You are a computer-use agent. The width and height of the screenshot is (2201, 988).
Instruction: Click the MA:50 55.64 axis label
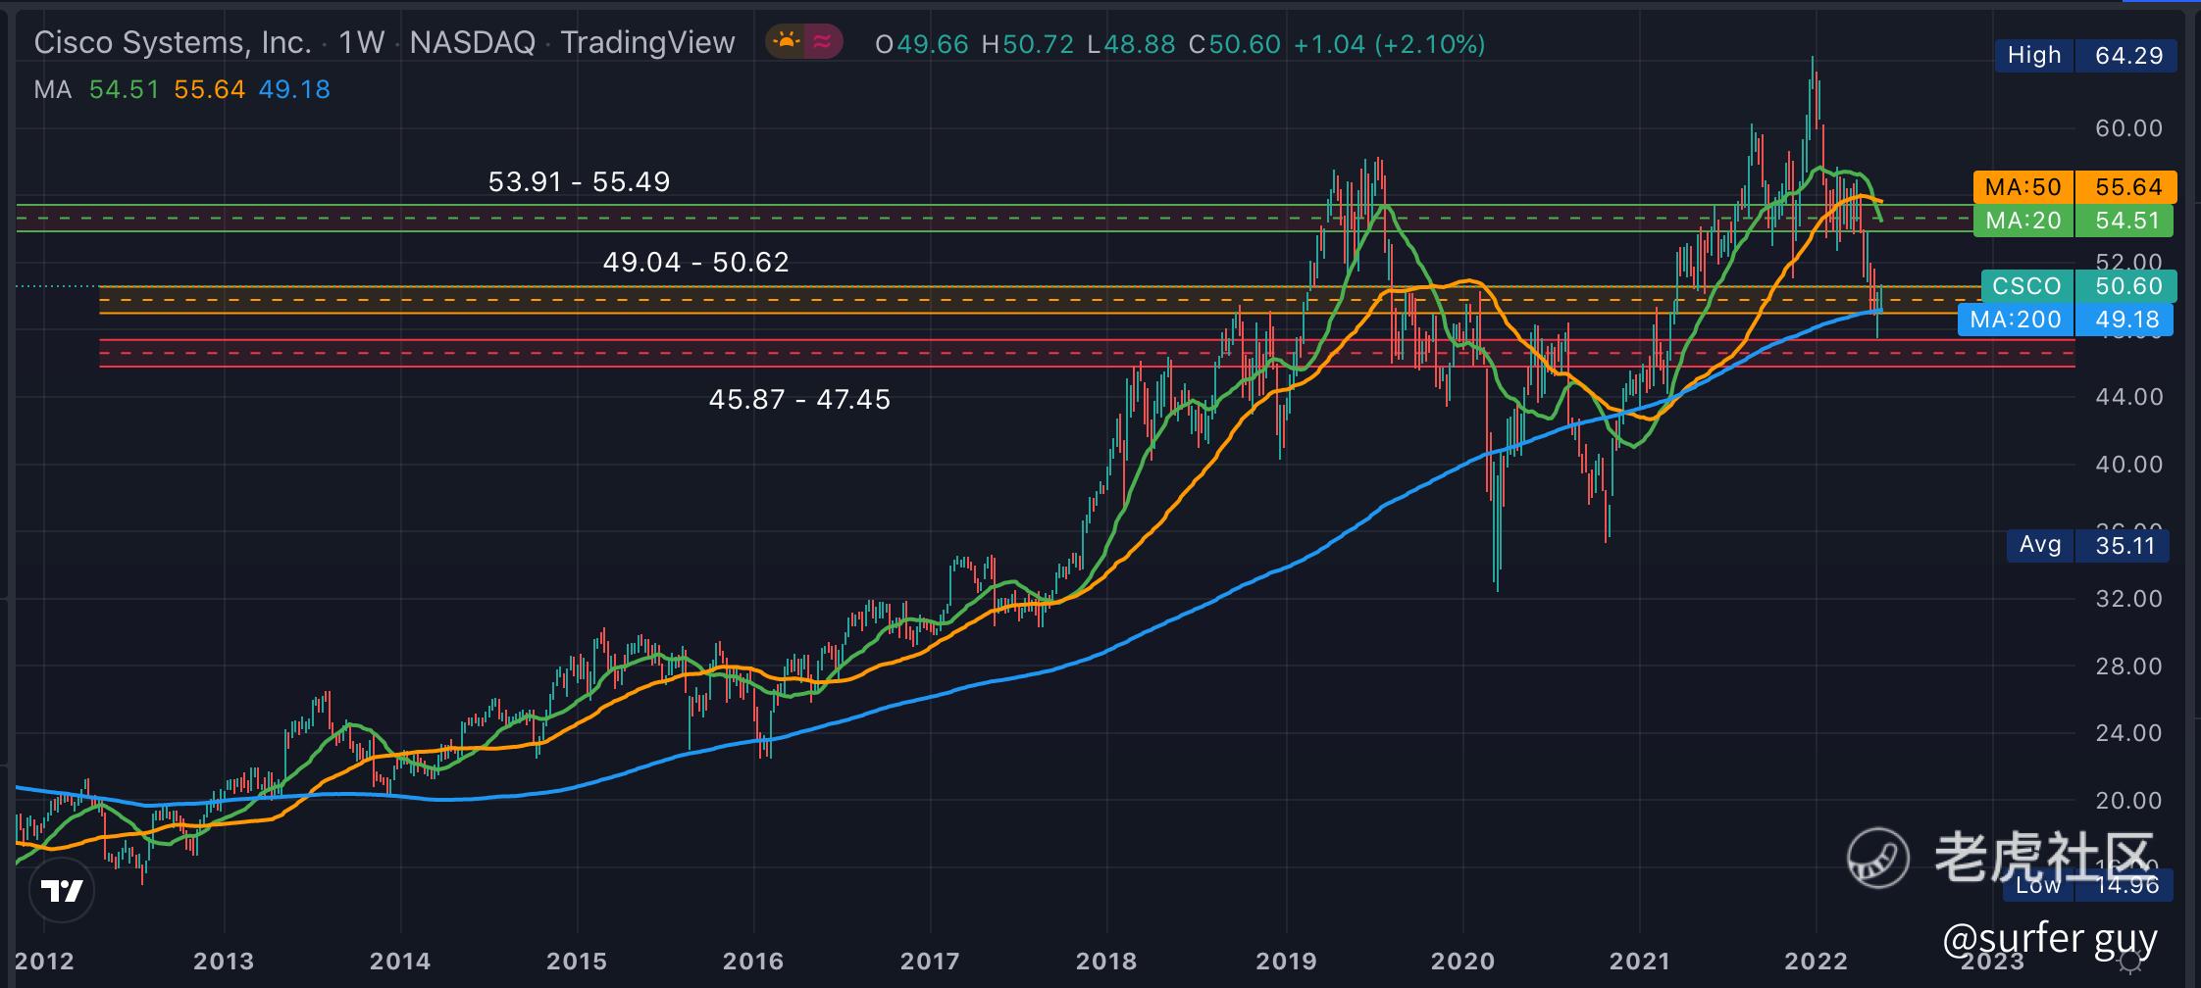pyautogui.click(x=2074, y=187)
